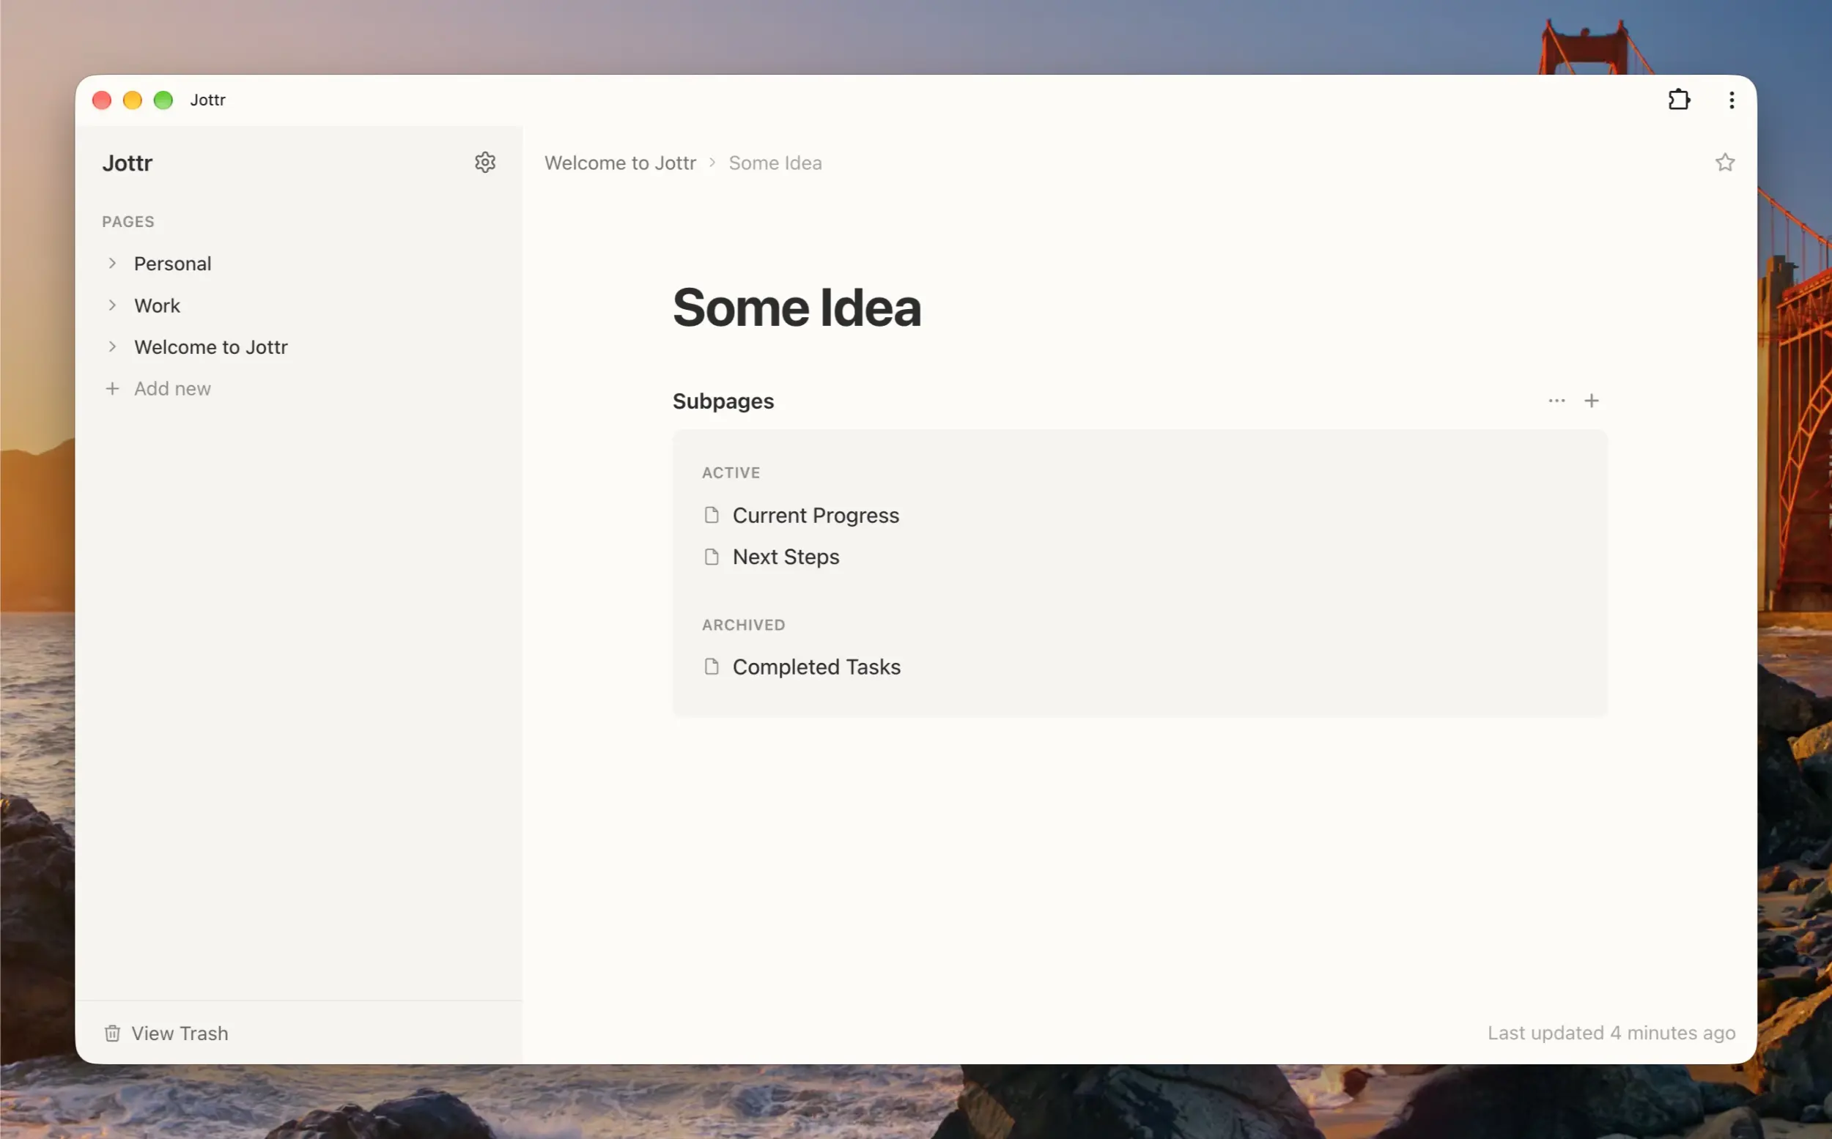The width and height of the screenshot is (1832, 1139).
Task: Select the Personal page in sidebar
Action: pyautogui.click(x=172, y=264)
